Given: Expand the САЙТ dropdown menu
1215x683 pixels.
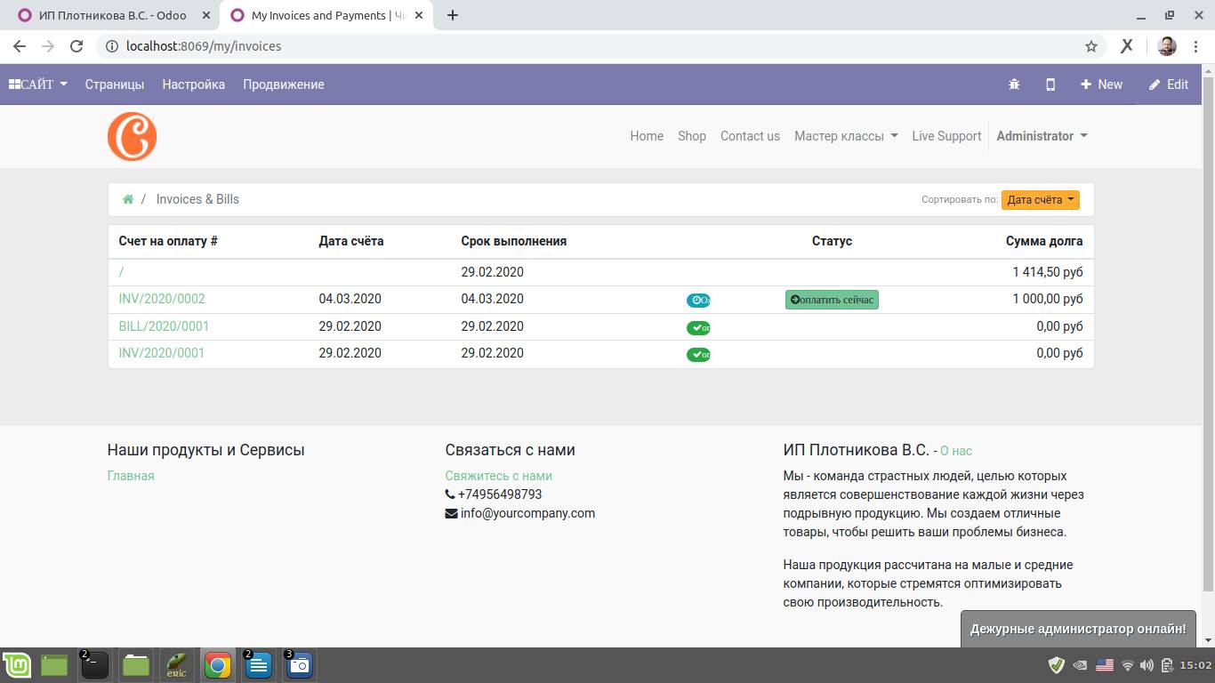Looking at the screenshot, I should tap(38, 84).
